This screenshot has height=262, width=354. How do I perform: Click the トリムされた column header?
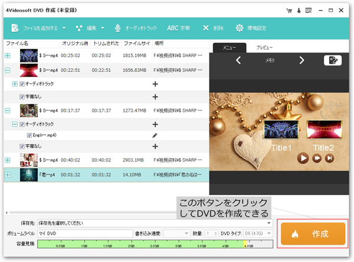[106, 43]
